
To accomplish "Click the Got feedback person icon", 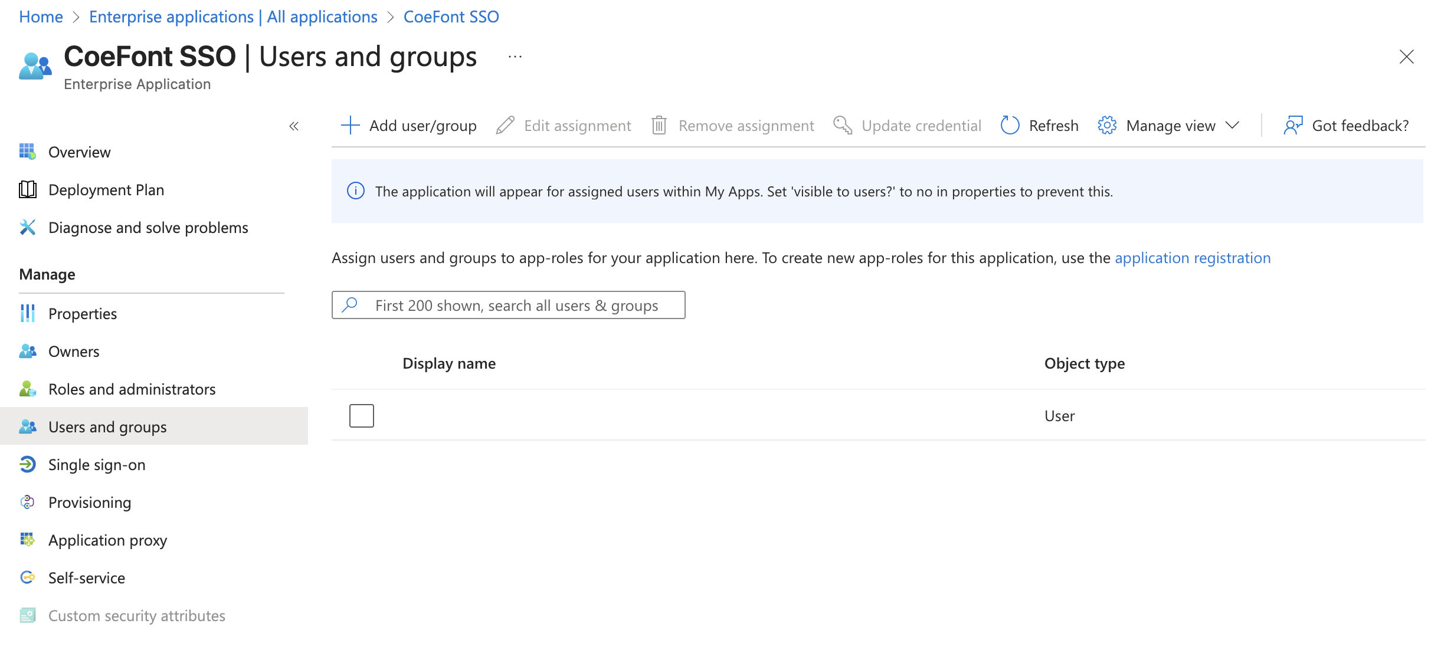I will pyautogui.click(x=1293, y=125).
